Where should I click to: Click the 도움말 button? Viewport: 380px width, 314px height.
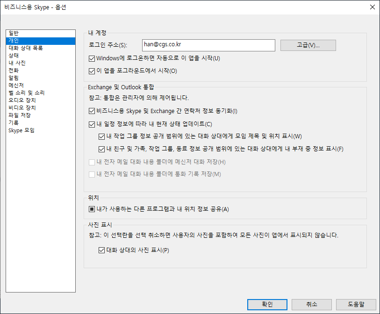356,305
